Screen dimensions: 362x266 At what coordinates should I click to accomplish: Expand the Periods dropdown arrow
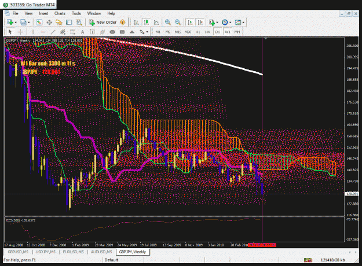(x=230, y=23)
